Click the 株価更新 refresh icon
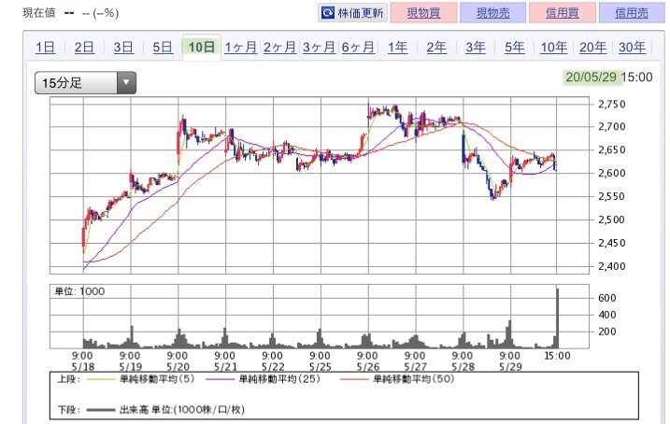Screen dimensions: 670x424 (x=328, y=13)
